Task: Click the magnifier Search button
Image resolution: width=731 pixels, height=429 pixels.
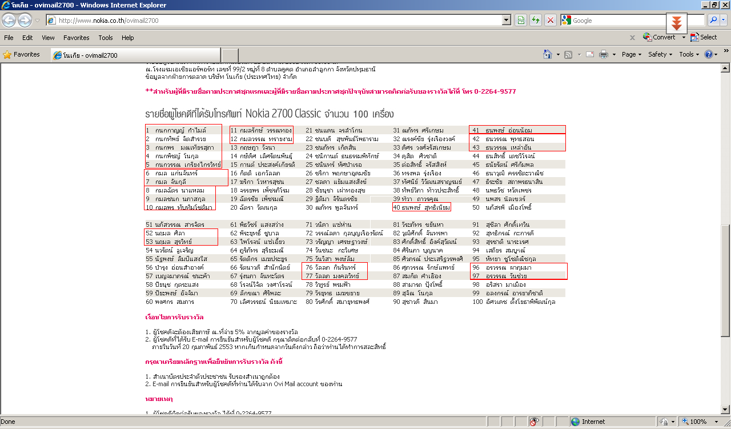Action: click(713, 20)
